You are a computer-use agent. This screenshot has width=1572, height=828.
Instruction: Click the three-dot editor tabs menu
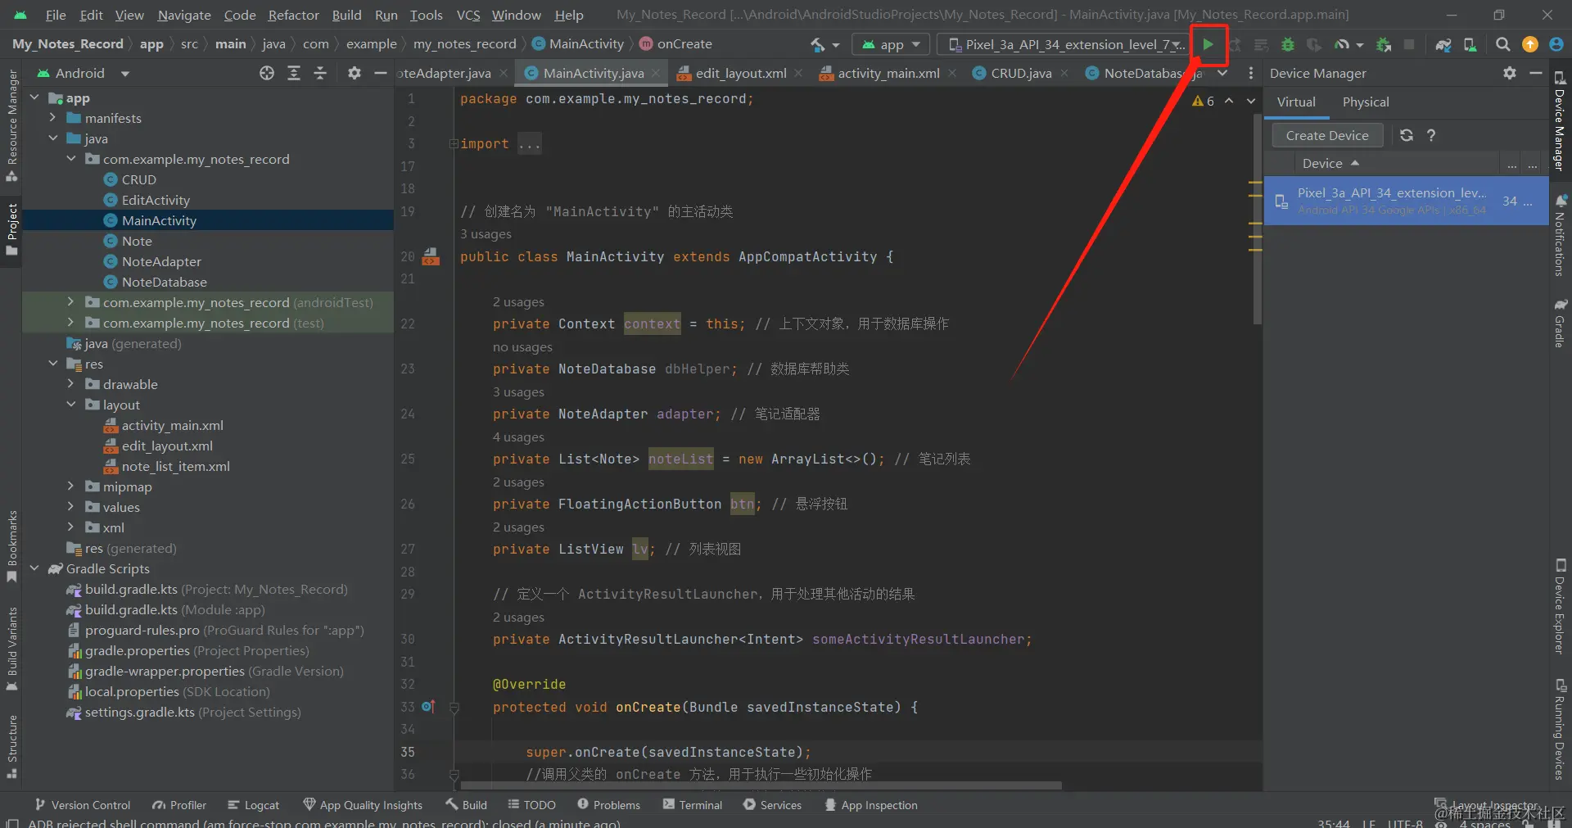(1250, 73)
